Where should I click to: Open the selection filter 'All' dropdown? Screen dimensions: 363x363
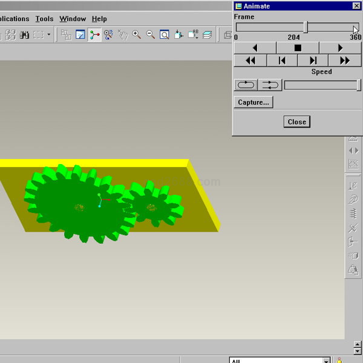point(326,361)
